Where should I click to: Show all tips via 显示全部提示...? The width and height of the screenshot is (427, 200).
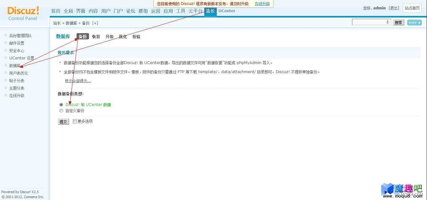[78, 81]
